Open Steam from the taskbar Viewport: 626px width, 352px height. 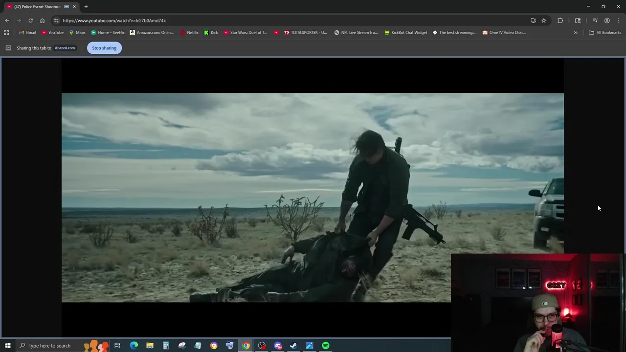tap(293, 346)
